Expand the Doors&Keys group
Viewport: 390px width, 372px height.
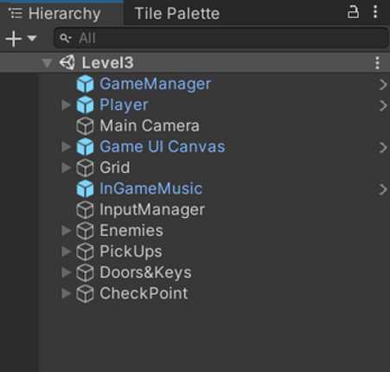click(x=67, y=273)
